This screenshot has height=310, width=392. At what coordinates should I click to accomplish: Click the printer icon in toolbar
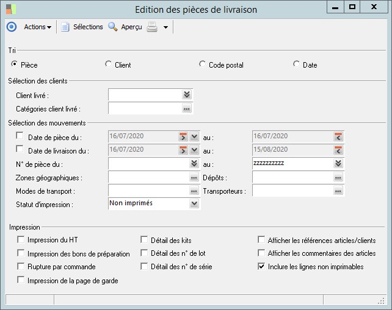(x=152, y=27)
